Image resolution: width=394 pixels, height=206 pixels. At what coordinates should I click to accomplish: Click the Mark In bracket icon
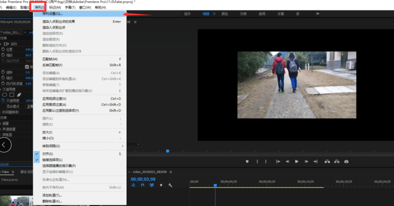tap(257, 162)
